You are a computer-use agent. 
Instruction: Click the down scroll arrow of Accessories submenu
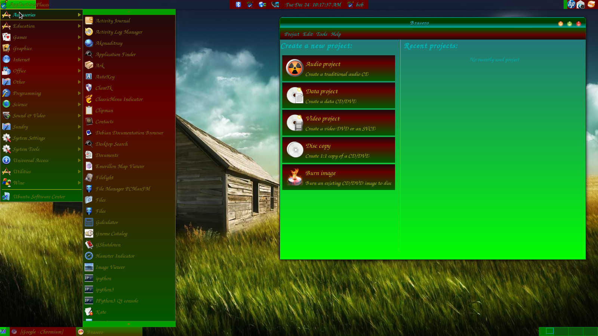pos(129,324)
